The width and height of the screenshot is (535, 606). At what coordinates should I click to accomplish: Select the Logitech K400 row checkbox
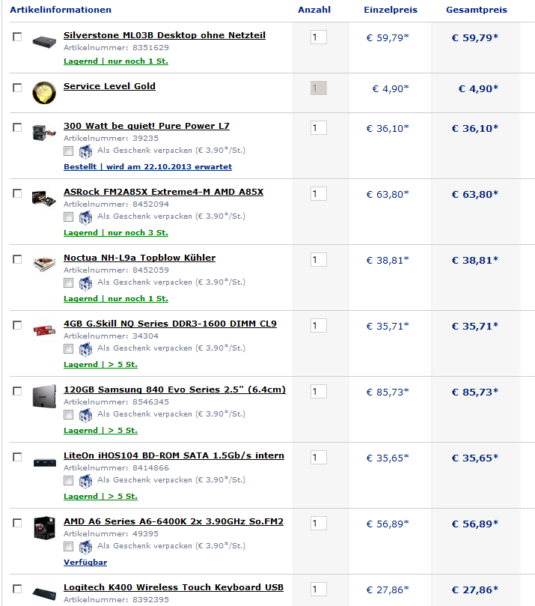click(x=17, y=589)
